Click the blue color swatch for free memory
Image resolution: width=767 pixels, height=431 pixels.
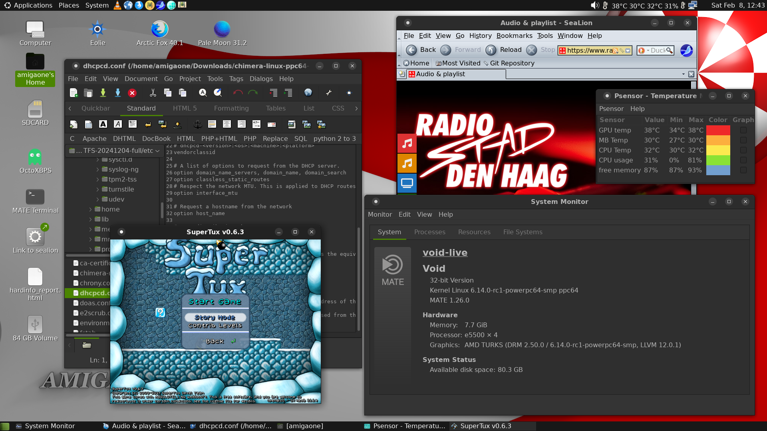[718, 170]
